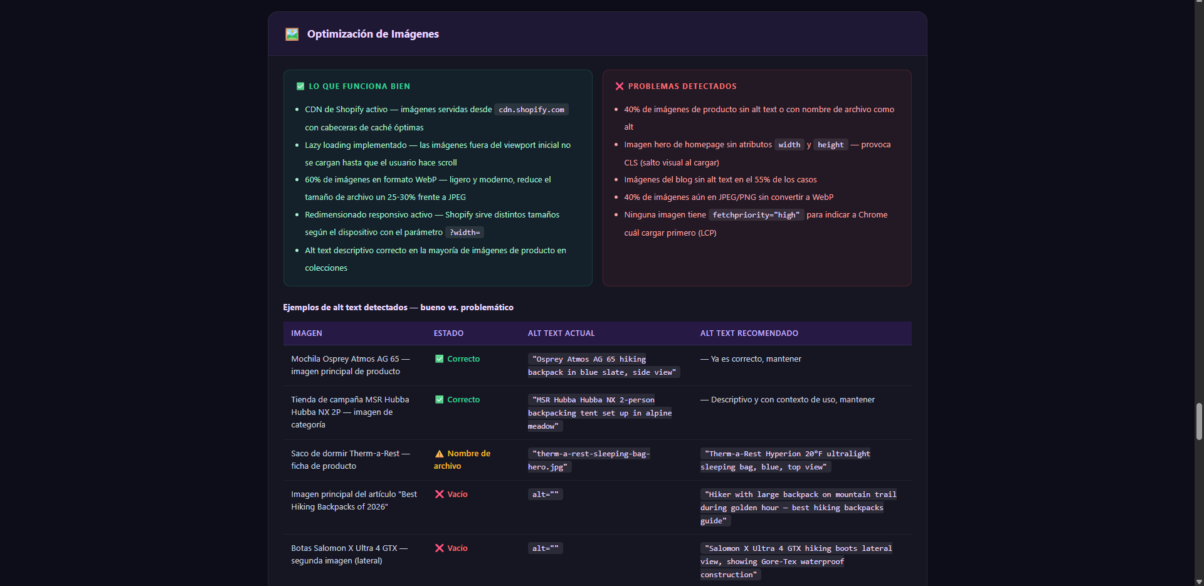Click the vertical scrollbar thumb
The image size is (1204, 586).
click(1199, 421)
